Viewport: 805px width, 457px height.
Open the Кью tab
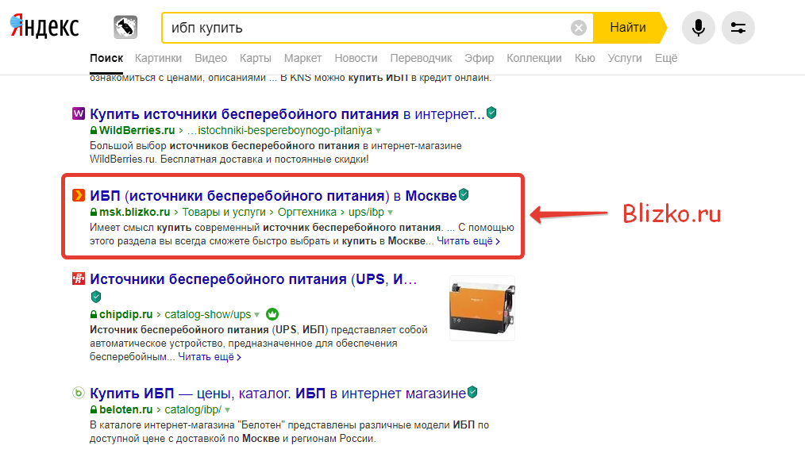pos(585,58)
